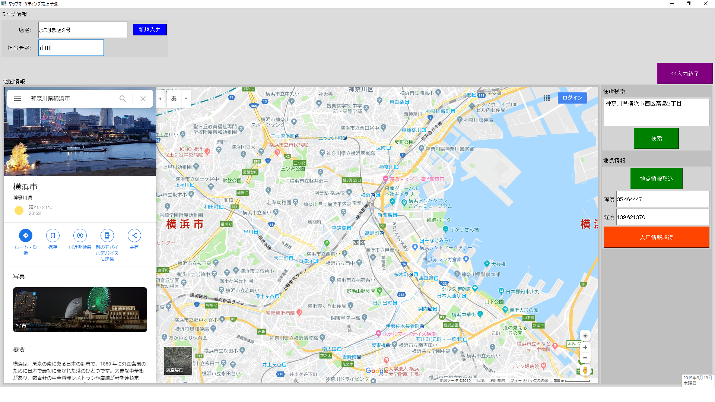Click the 地点情報取込 button
This screenshot has width=715, height=402.
657,179
